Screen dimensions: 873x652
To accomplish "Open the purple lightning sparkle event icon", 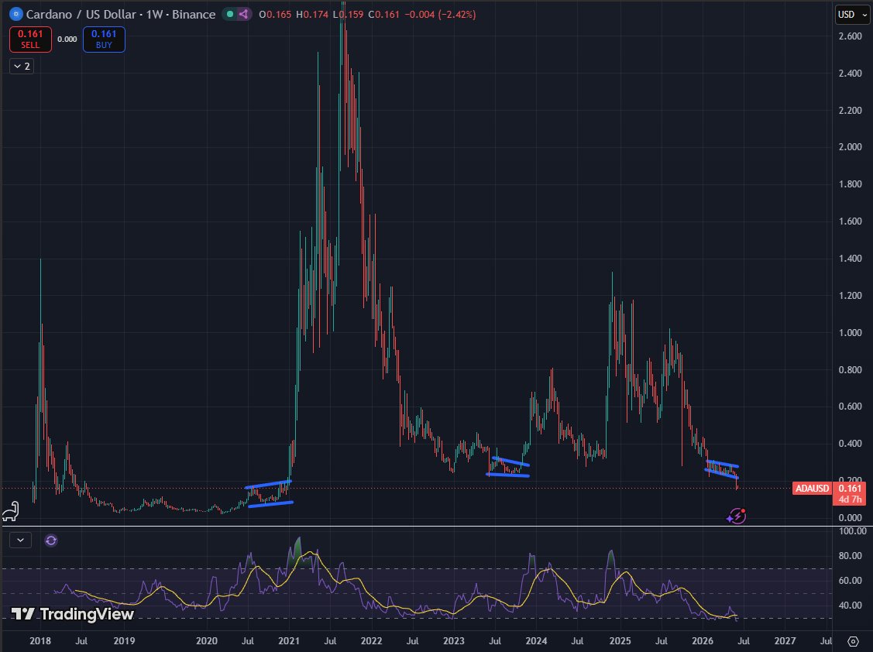I will (x=736, y=516).
